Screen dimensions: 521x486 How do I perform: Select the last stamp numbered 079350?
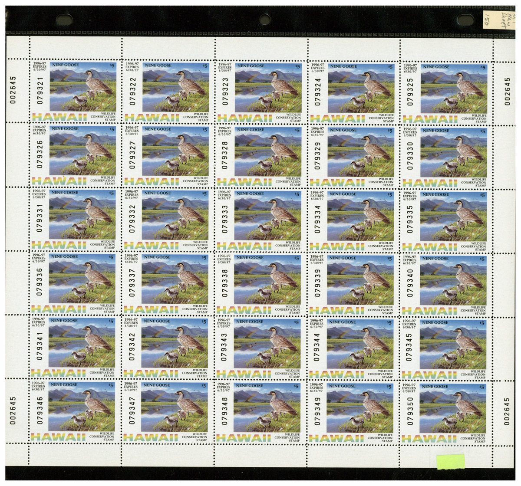[445, 413]
